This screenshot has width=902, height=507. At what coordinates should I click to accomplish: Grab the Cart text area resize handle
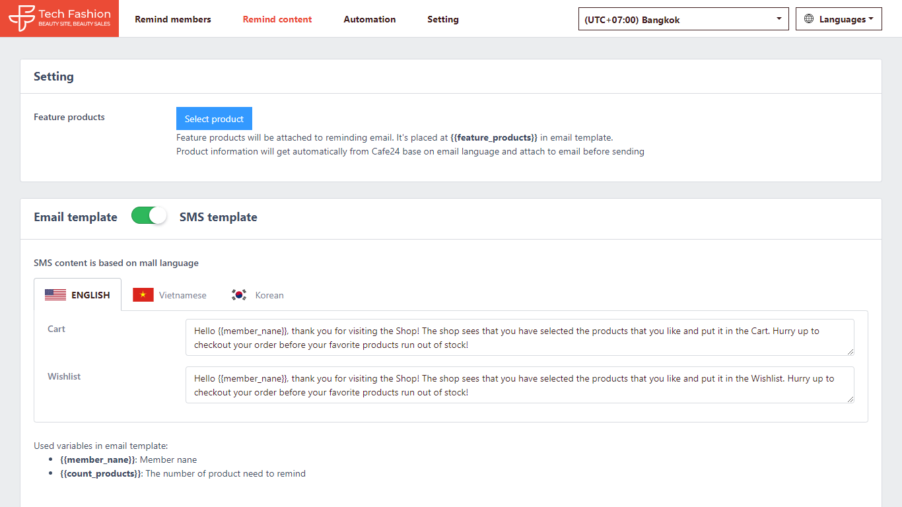(850, 351)
